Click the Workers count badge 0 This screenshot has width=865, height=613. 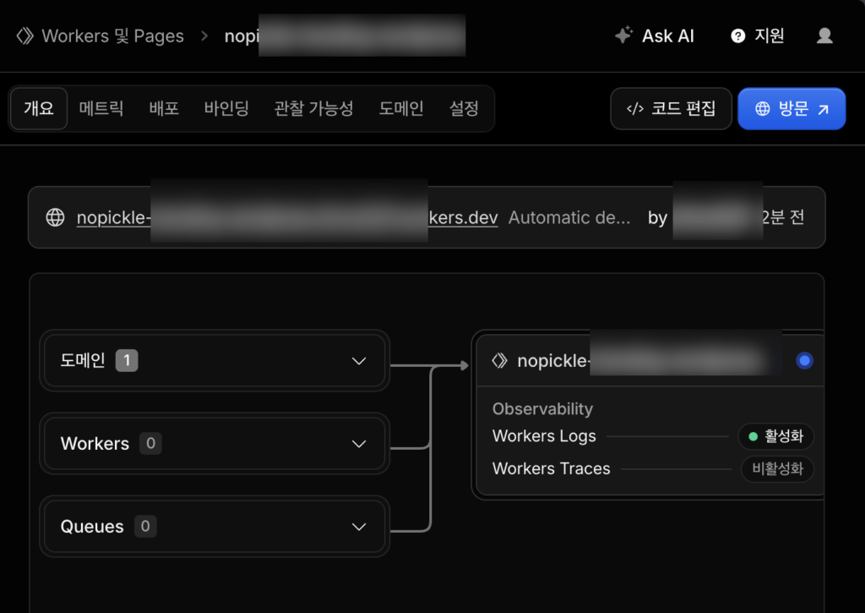pos(150,443)
